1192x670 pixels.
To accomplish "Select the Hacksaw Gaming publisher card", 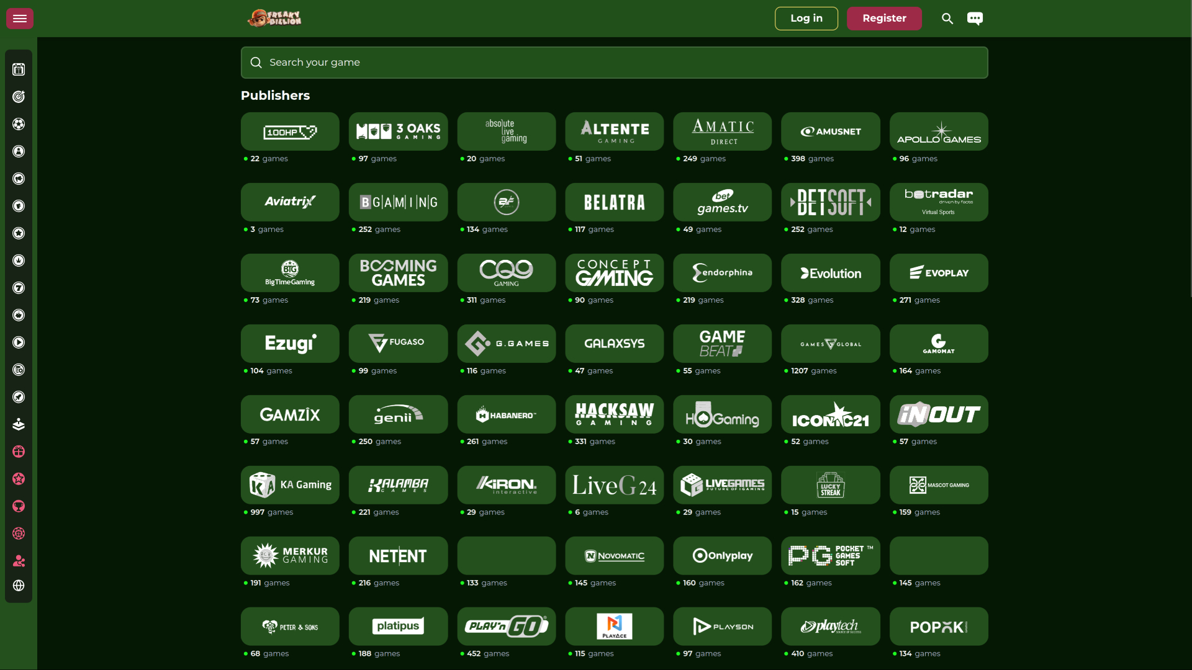I will click(x=614, y=414).
